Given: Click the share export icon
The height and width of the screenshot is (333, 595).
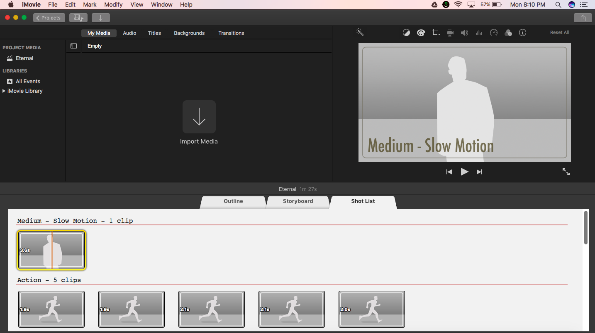Looking at the screenshot, I should tap(583, 18).
